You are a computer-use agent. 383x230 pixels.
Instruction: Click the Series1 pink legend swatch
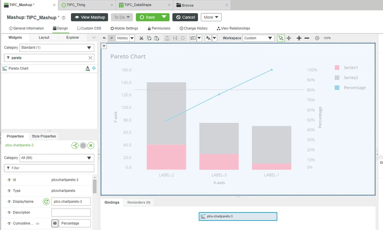(x=337, y=68)
